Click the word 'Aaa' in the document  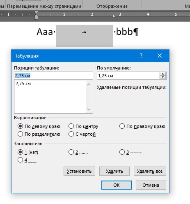[x=45, y=32]
